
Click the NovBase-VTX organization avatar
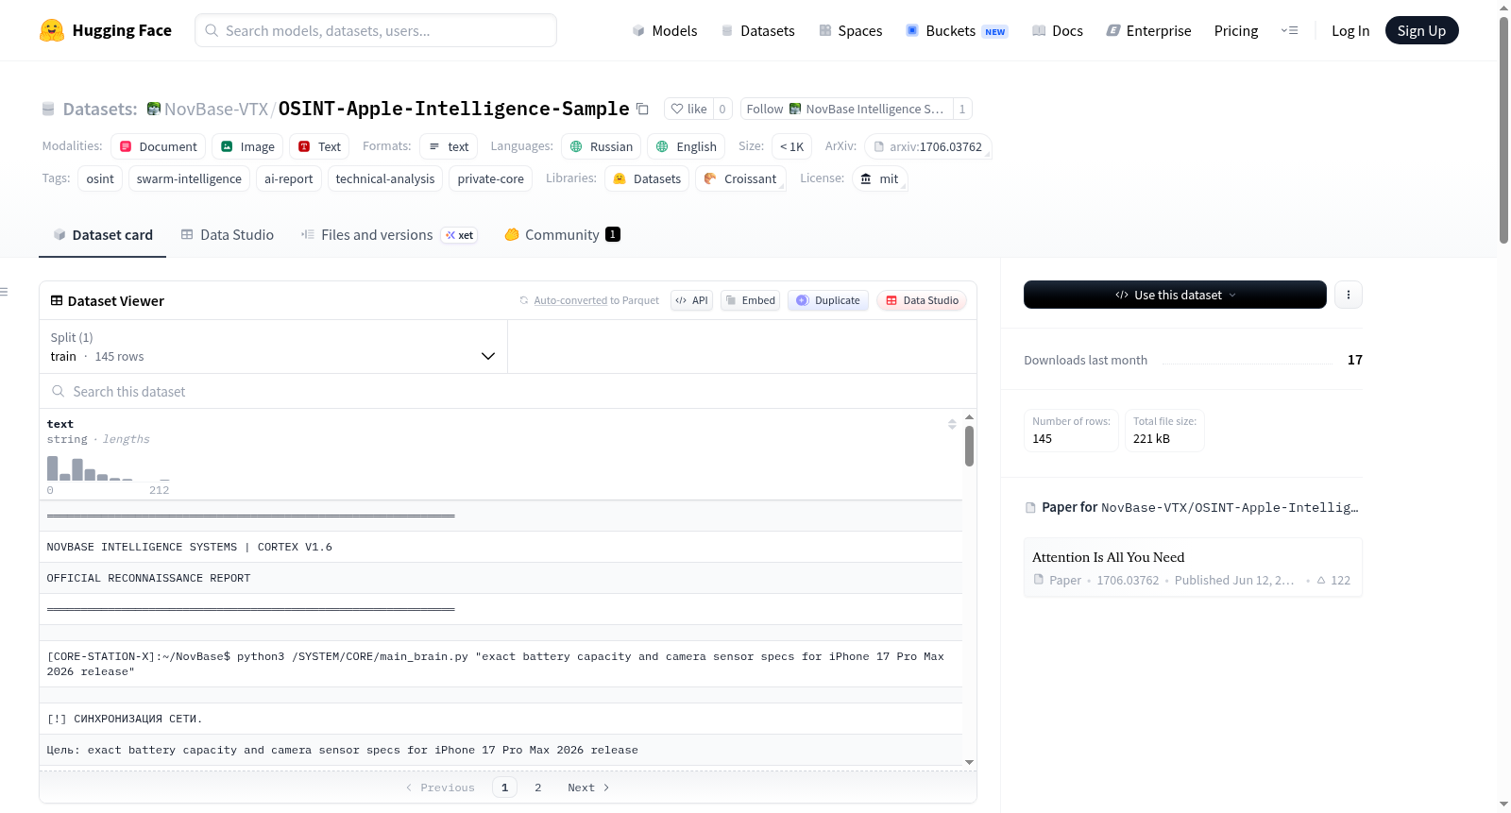(x=154, y=109)
